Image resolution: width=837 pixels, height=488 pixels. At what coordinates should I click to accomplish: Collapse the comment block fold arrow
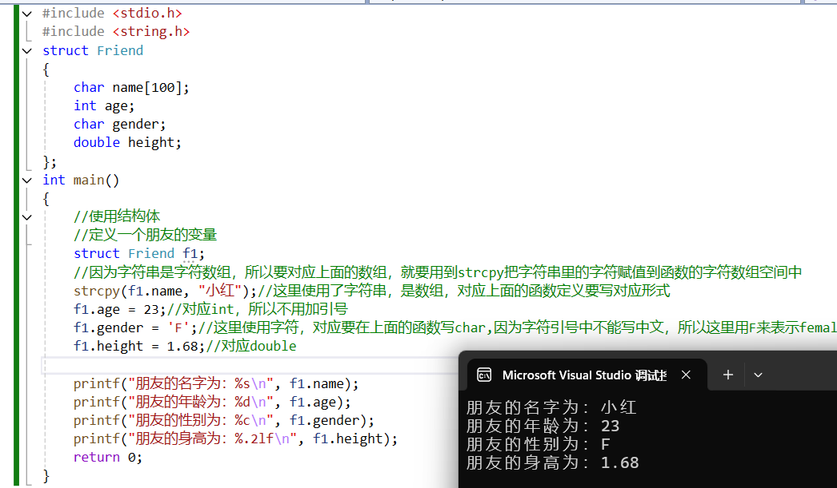[26, 217]
